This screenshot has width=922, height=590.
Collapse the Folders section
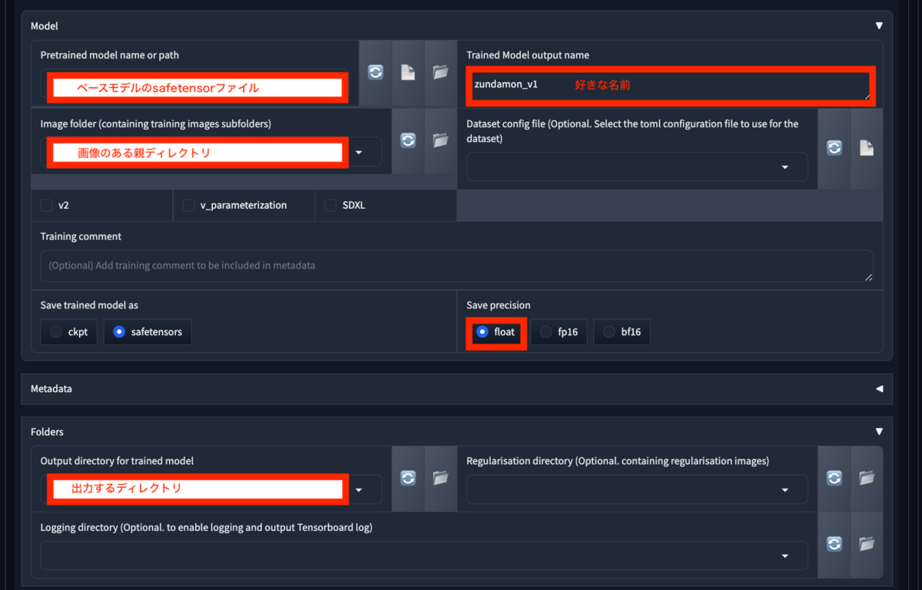[x=879, y=432]
